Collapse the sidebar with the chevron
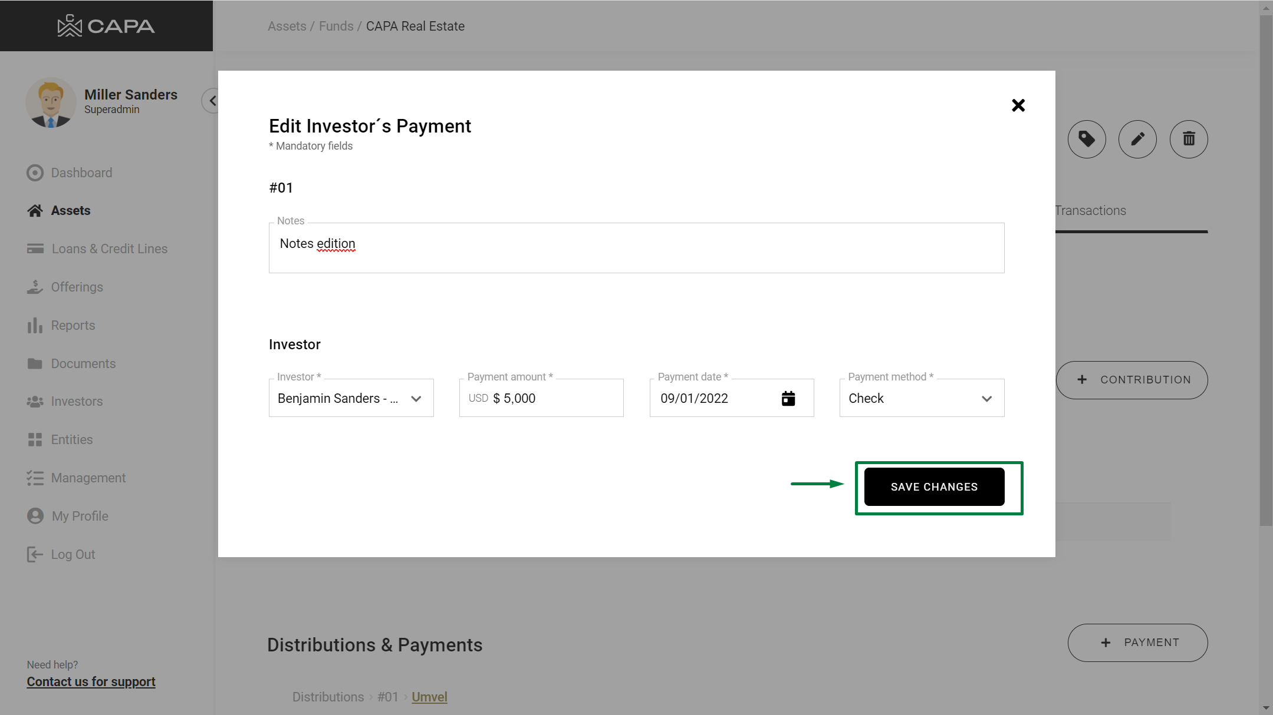The image size is (1273, 715). click(212, 101)
